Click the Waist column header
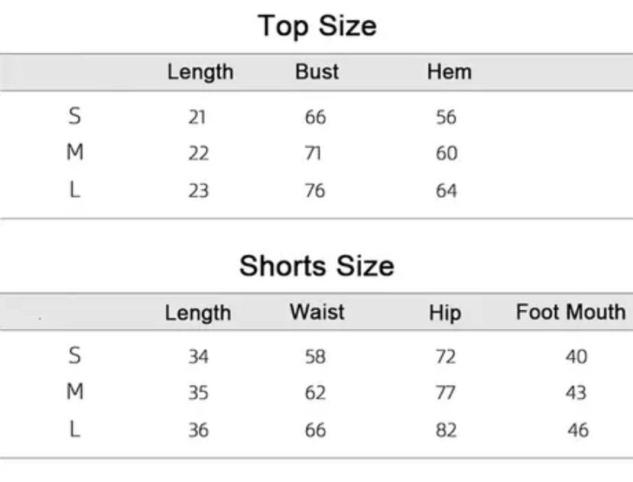The width and height of the screenshot is (633, 482). tap(316, 312)
